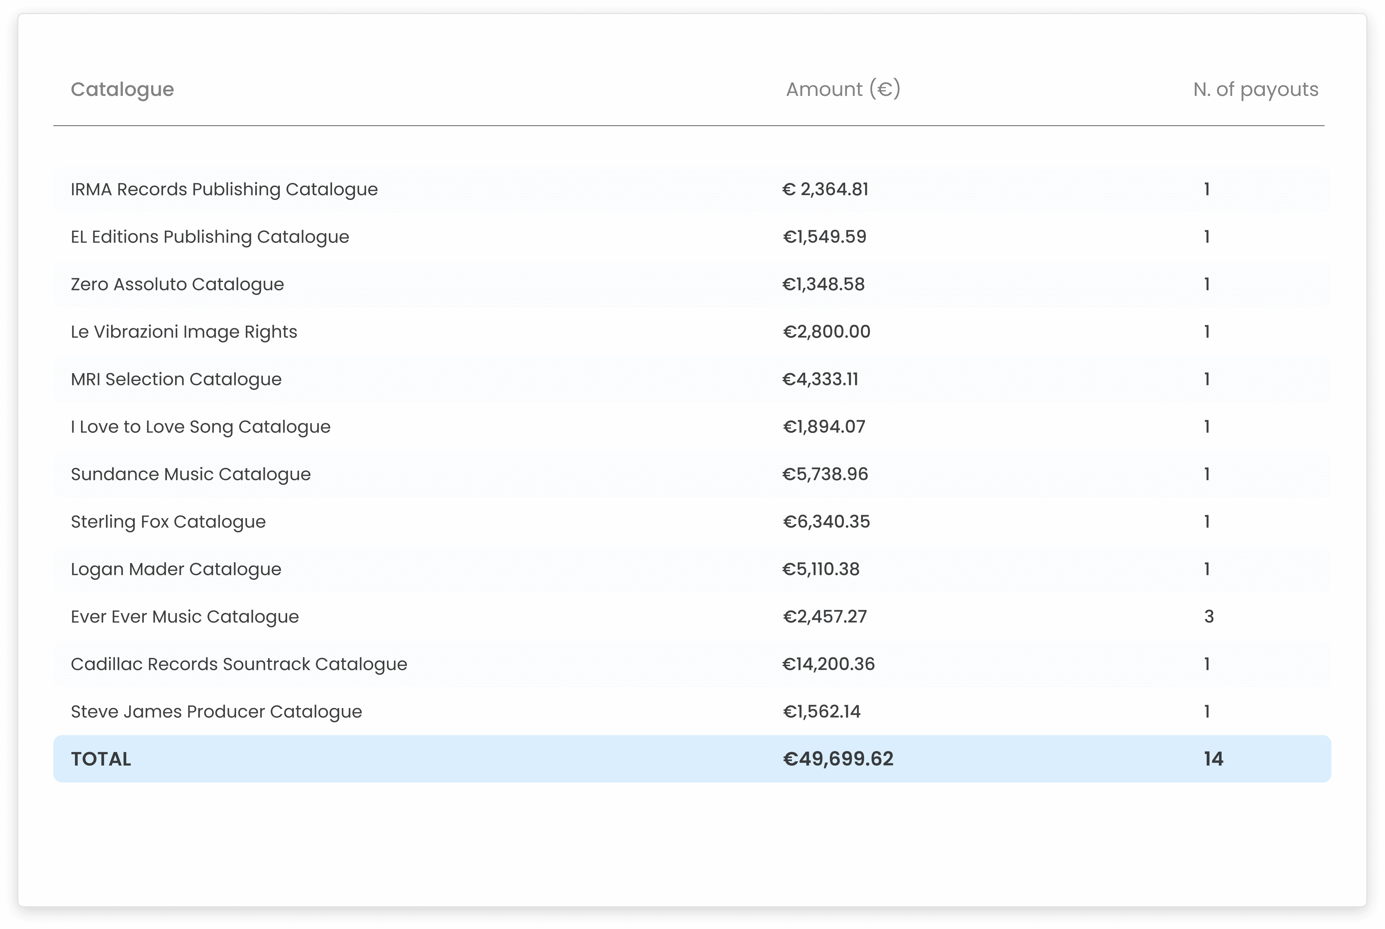Click payout count for Steve James row
This screenshot has height=929, width=1385.
pos(1207,712)
